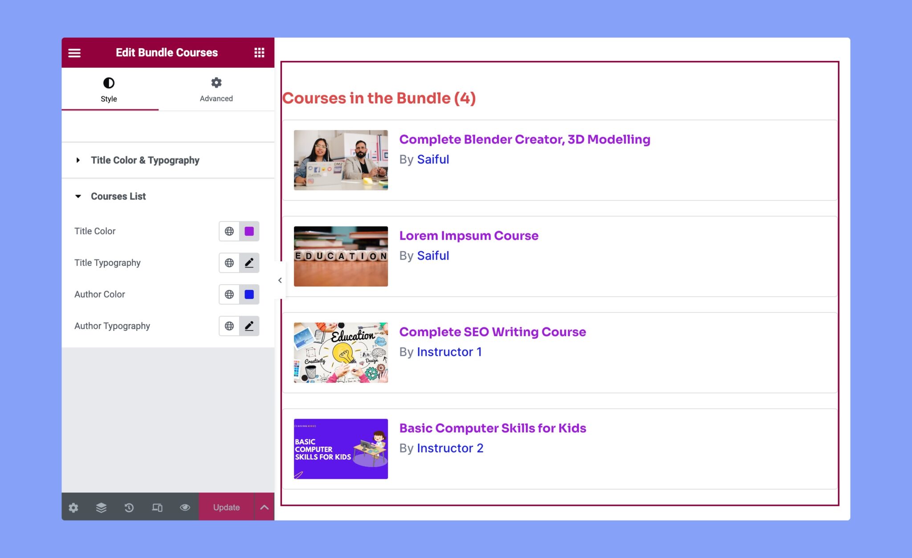This screenshot has width=912, height=558.
Task: Open page Settings from the bottom toolbar
Action: click(x=73, y=507)
